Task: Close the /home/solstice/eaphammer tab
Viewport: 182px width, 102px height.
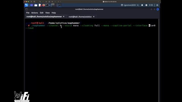Action: [x=64, y=16]
